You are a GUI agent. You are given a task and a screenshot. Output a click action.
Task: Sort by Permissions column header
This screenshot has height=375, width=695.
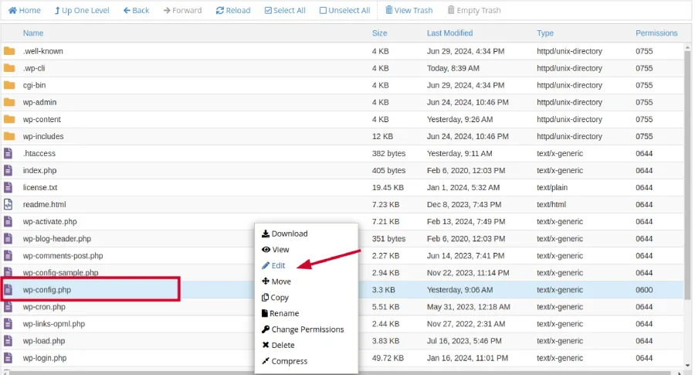(x=656, y=32)
